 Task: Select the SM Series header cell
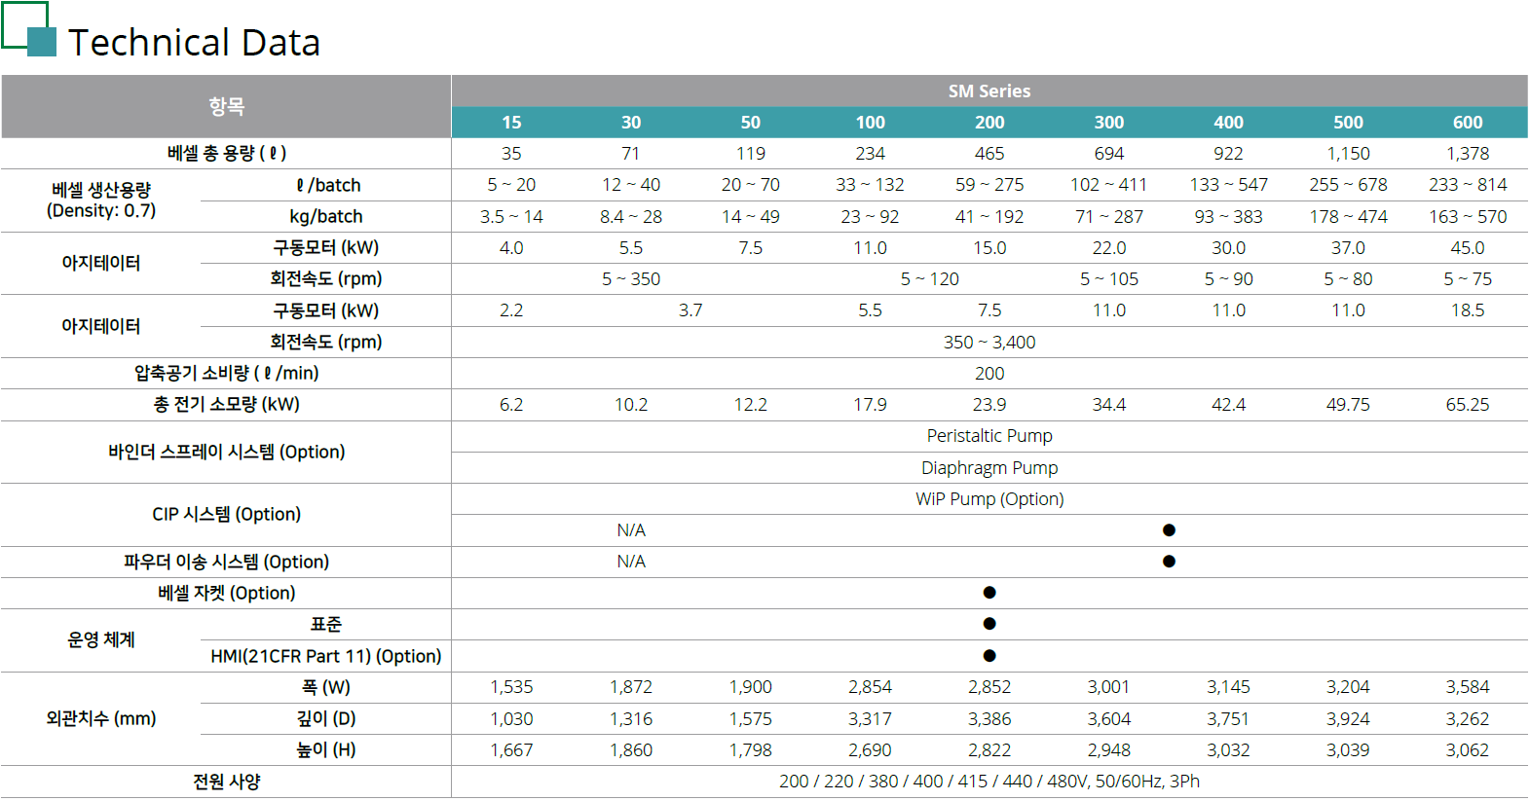[x=989, y=91]
